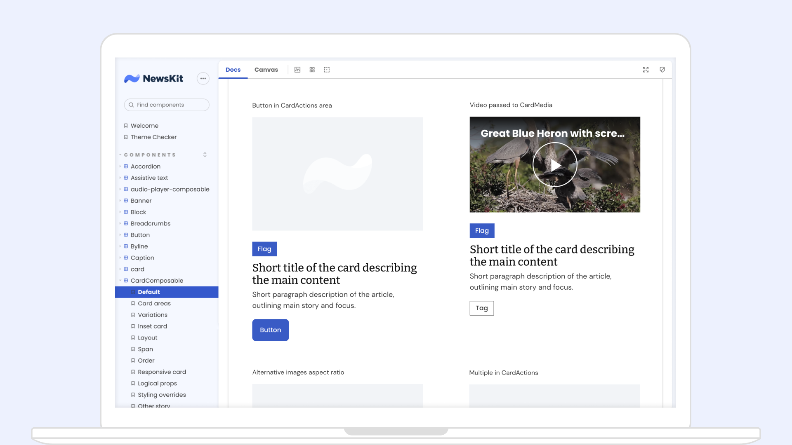The height and width of the screenshot is (445, 792).
Task: Click the Layout bookmark icon
Action: pos(133,337)
